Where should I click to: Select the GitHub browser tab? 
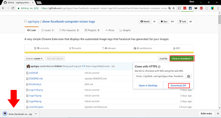pyautogui.click(x=18, y=3)
